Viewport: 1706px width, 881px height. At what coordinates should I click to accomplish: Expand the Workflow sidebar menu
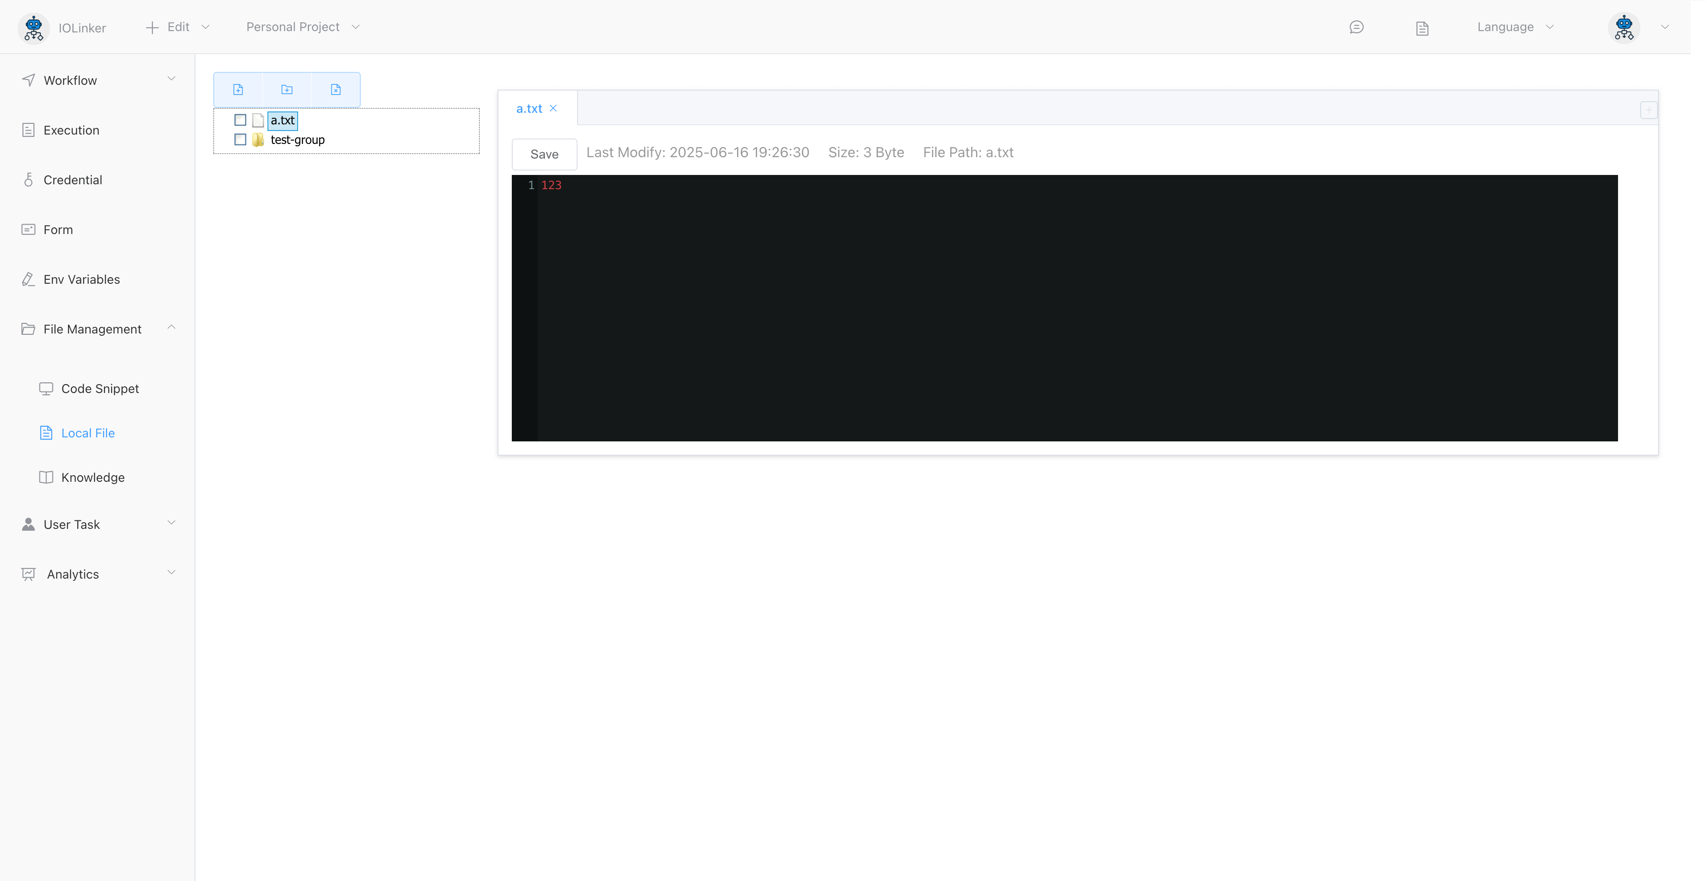coord(98,80)
